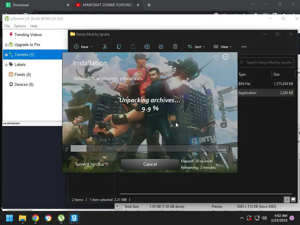Click the installation progress bar

click(x=150, y=148)
